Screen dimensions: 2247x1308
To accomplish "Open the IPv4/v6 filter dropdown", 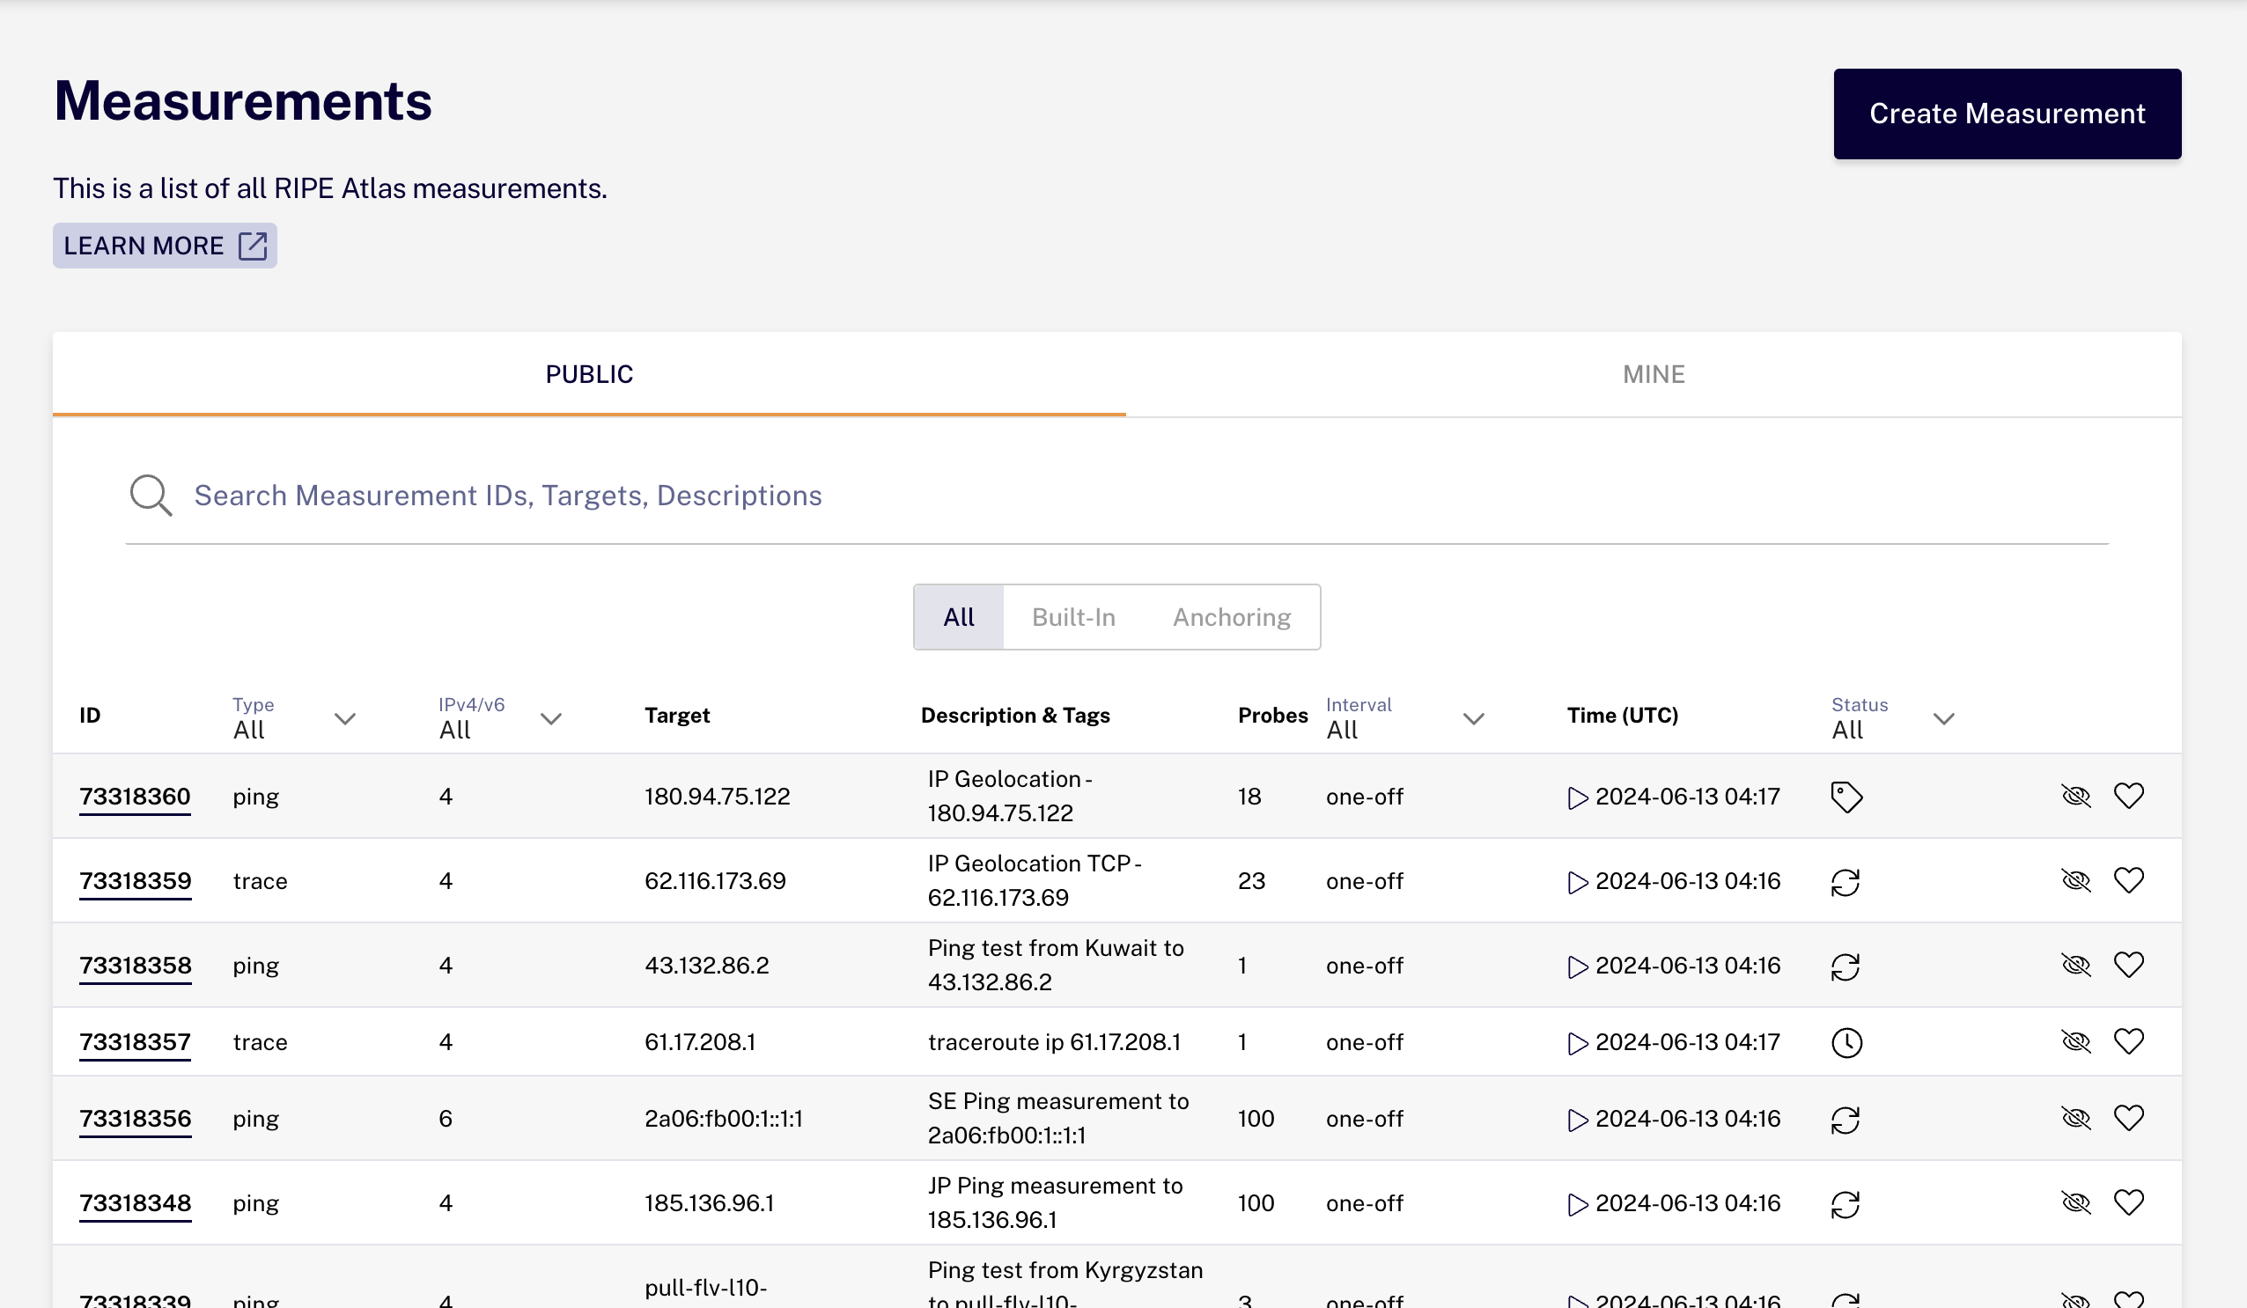I will [x=500, y=717].
